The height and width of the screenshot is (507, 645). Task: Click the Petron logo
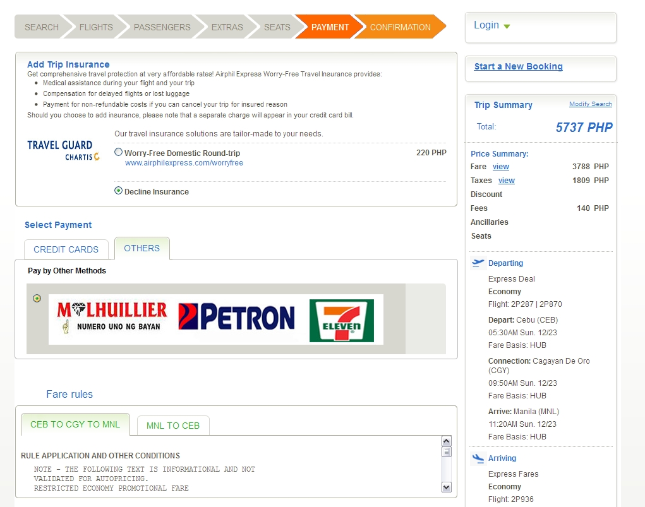(x=236, y=317)
